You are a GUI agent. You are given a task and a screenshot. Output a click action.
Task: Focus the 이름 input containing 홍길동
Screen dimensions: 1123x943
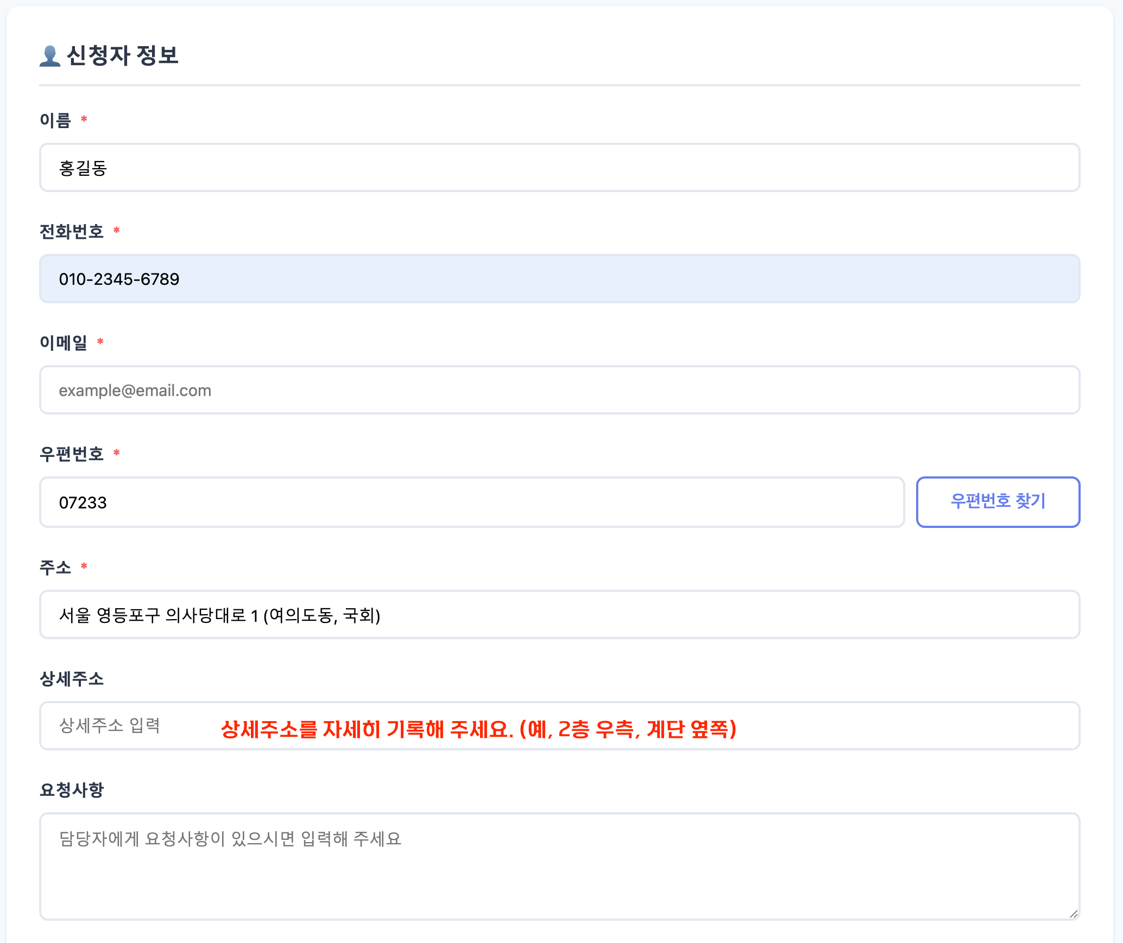tap(559, 168)
